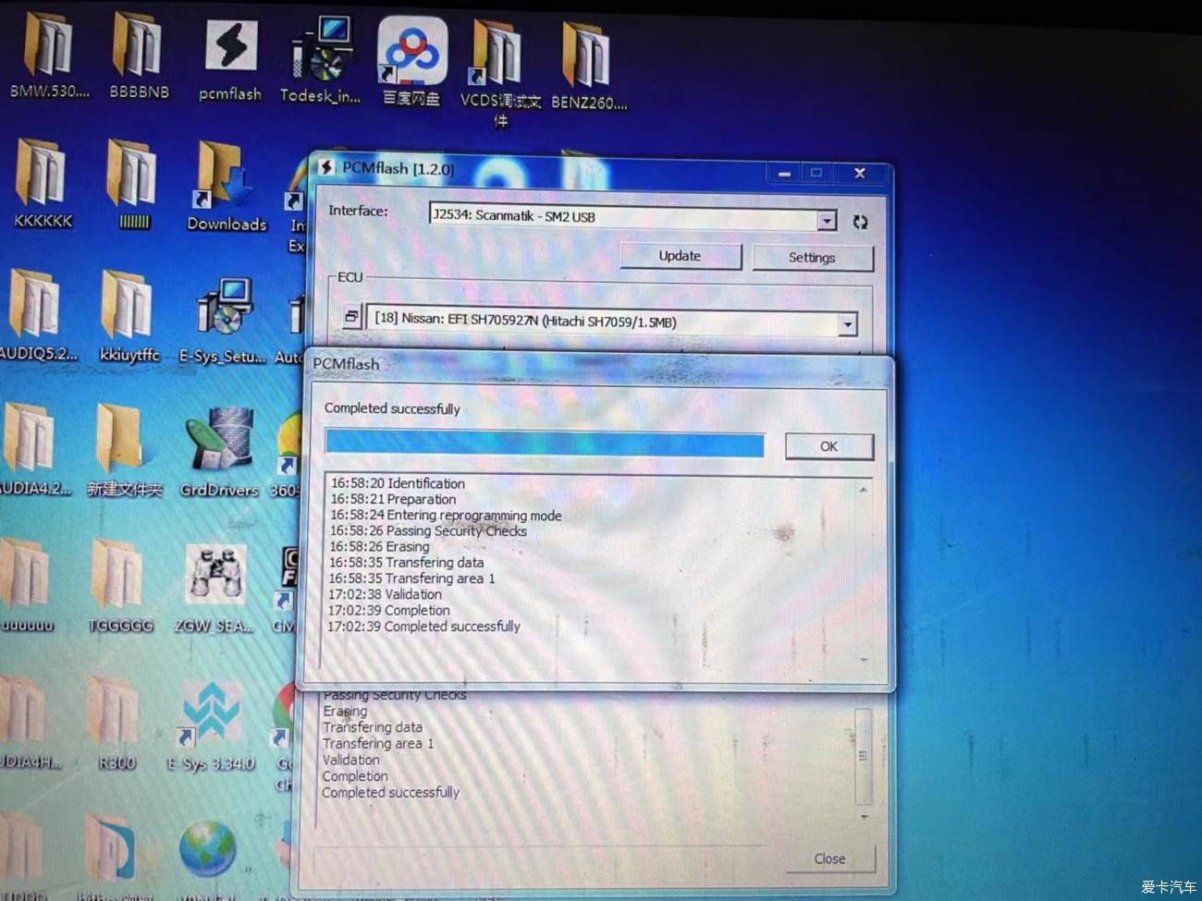Click the Close button in PCMflash window

pos(829,858)
